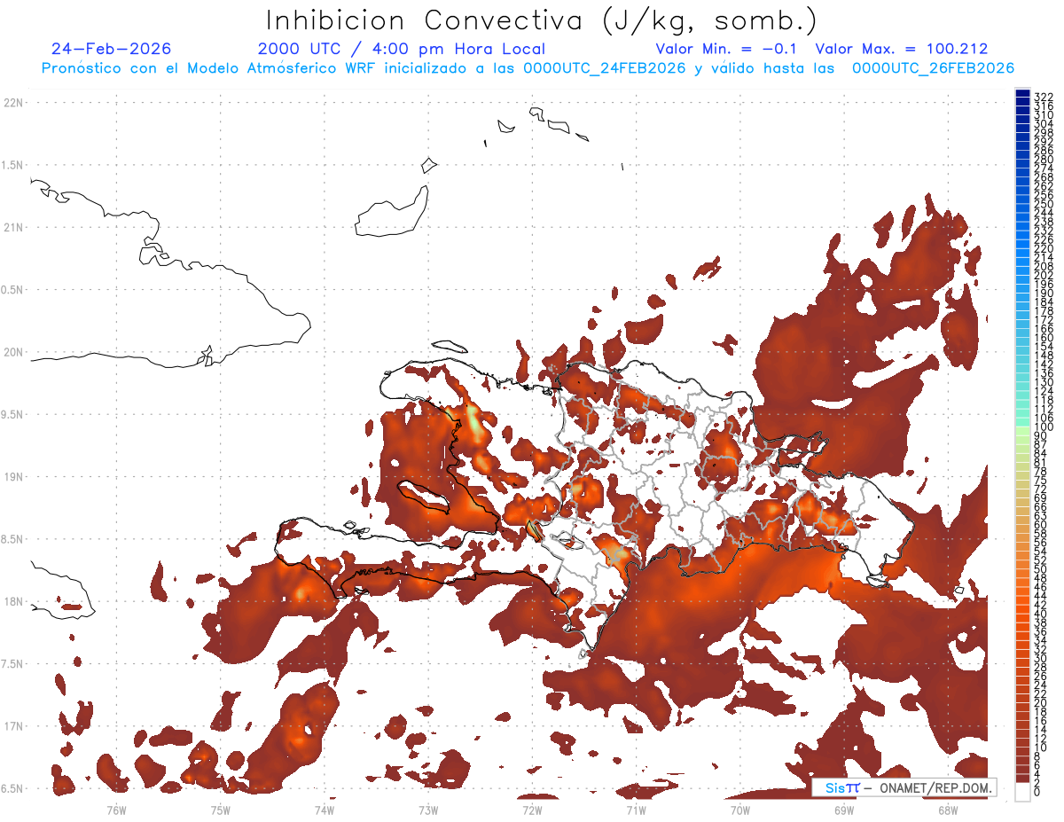Image resolution: width=1064 pixels, height=822 pixels.
Task: Select the "Valor Min. = -0.1" readout
Action: 726,49
